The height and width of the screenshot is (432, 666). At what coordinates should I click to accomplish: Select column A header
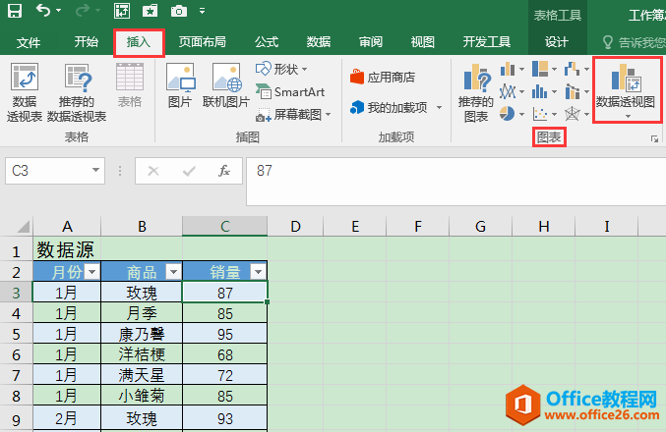coord(67,226)
